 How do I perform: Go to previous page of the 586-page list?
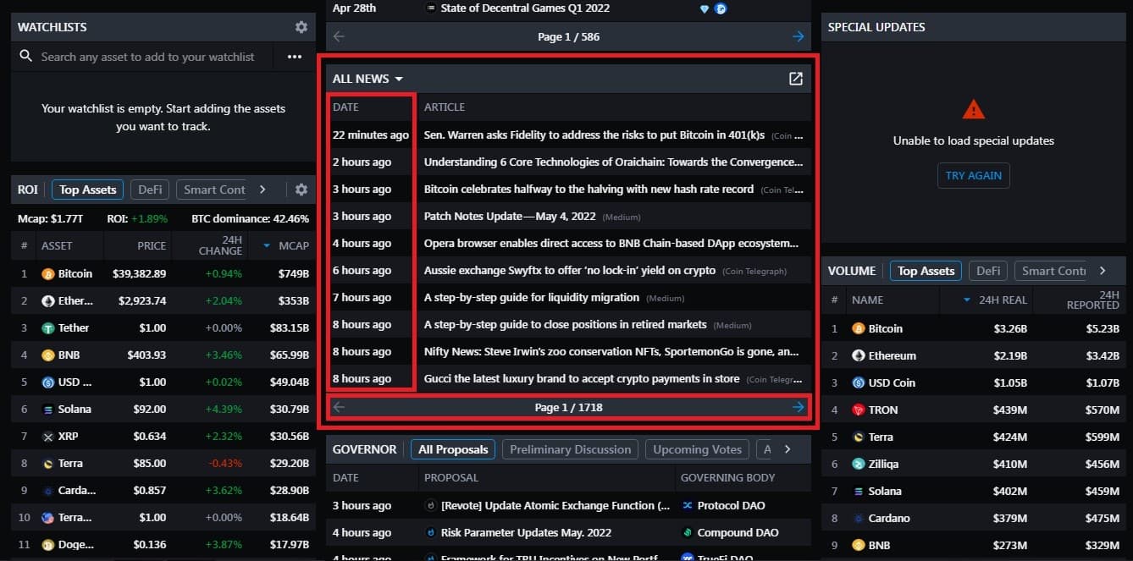pyautogui.click(x=339, y=36)
